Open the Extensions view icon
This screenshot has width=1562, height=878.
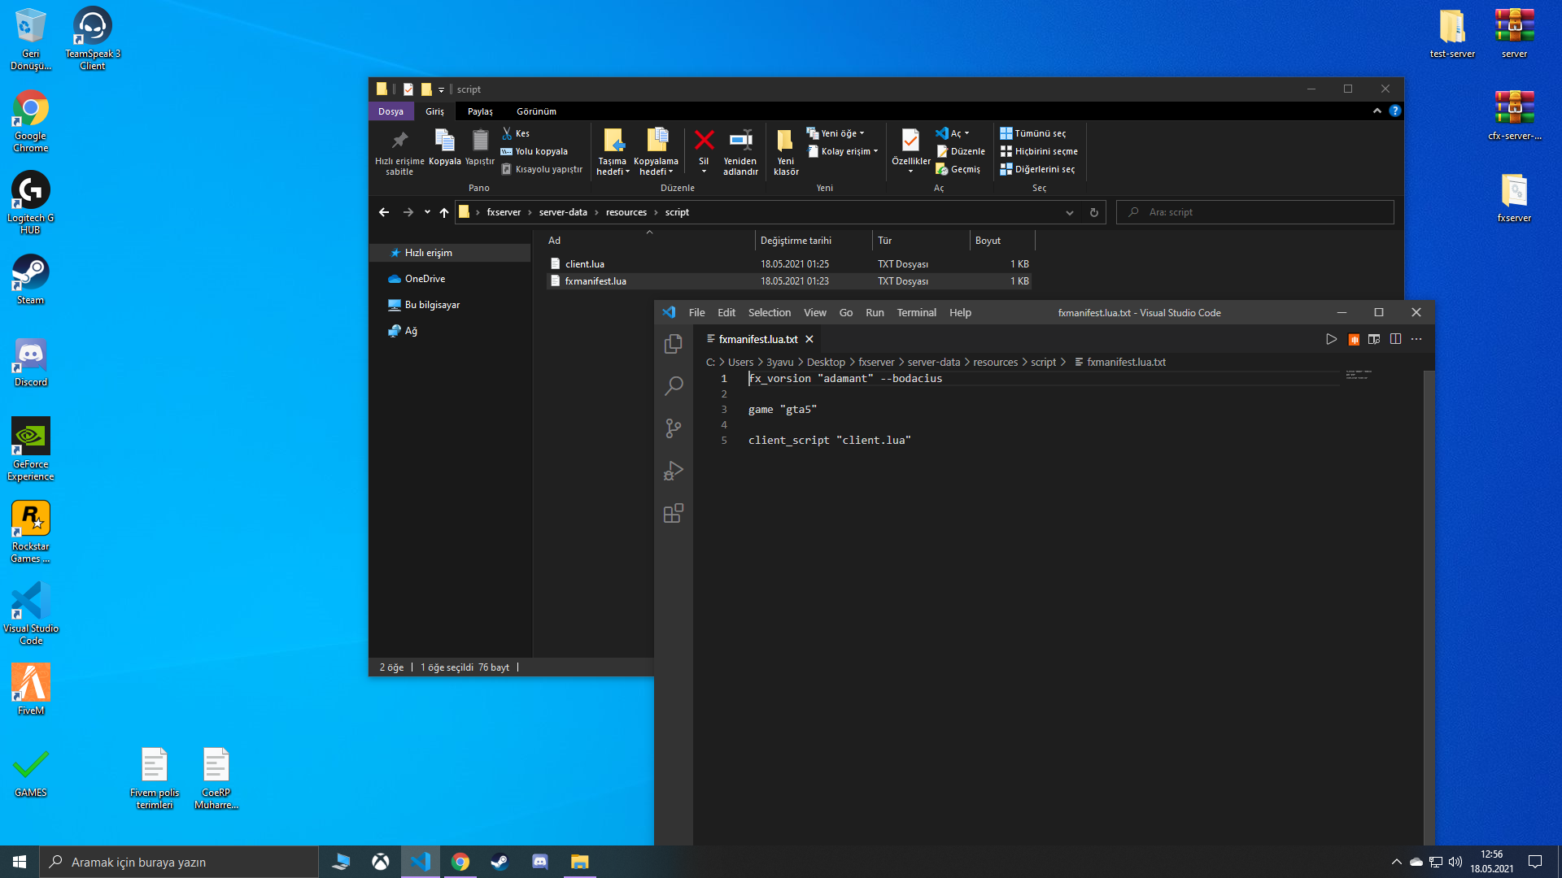[x=673, y=513]
